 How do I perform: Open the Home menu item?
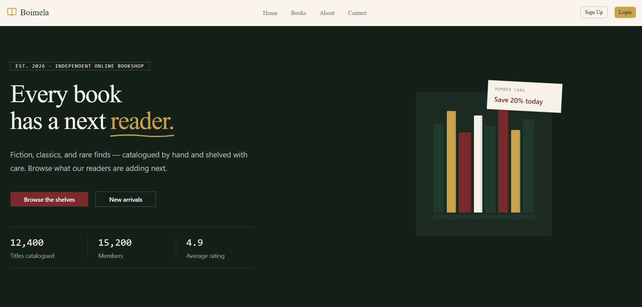tap(270, 13)
